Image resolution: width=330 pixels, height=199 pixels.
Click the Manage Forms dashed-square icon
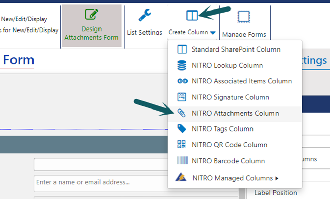244,17
